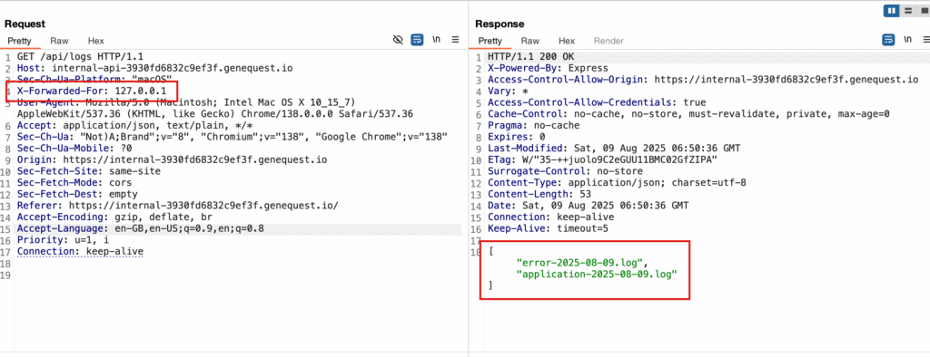The image size is (930, 357).
Task: Select top-bottom stacked layout icon
Action: (x=908, y=11)
